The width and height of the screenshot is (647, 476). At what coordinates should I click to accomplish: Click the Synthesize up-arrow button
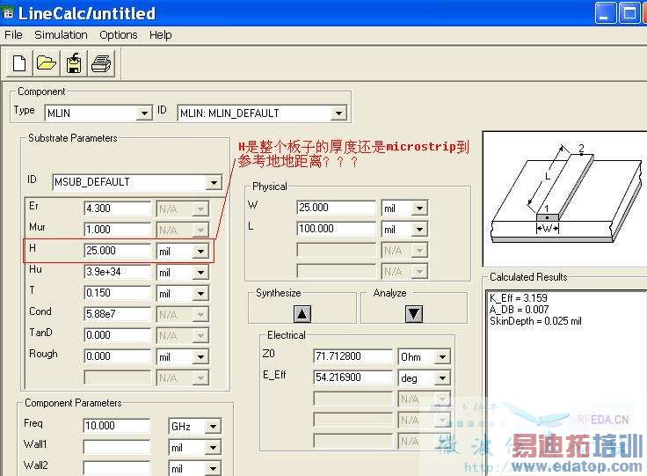click(x=302, y=314)
